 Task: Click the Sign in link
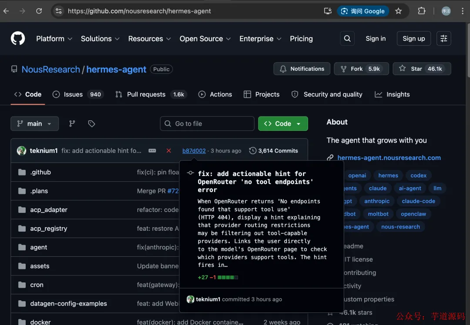(376, 39)
